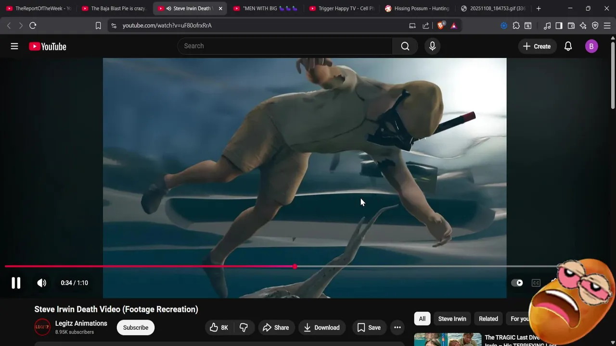Open Brave Rewards triangle icon
The width and height of the screenshot is (616, 346).
click(x=454, y=25)
